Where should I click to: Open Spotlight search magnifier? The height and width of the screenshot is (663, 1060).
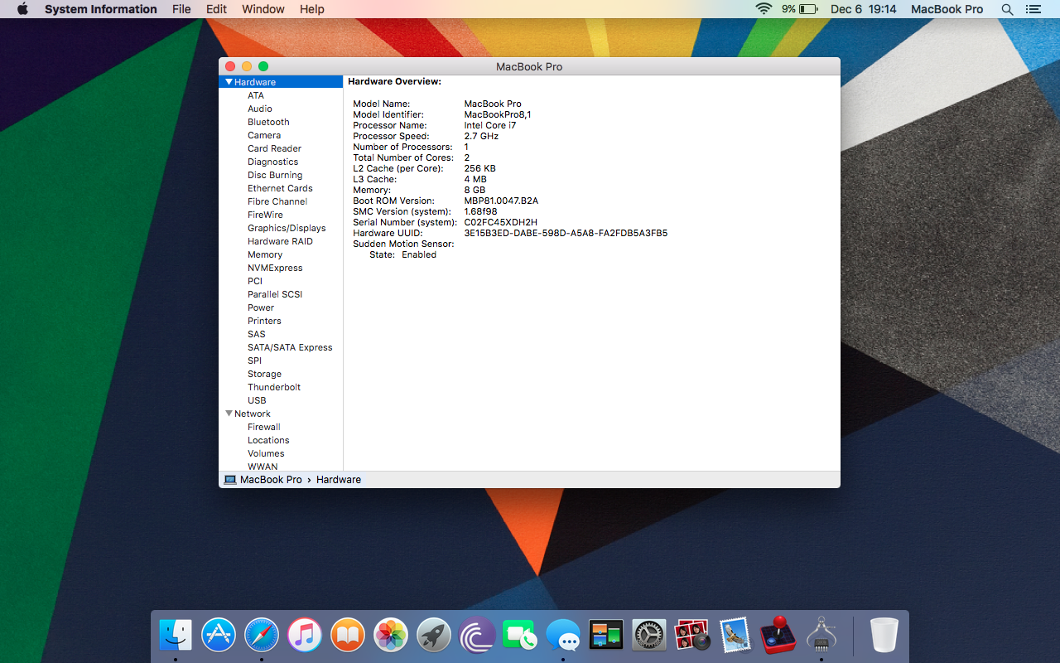point(1007,9)
